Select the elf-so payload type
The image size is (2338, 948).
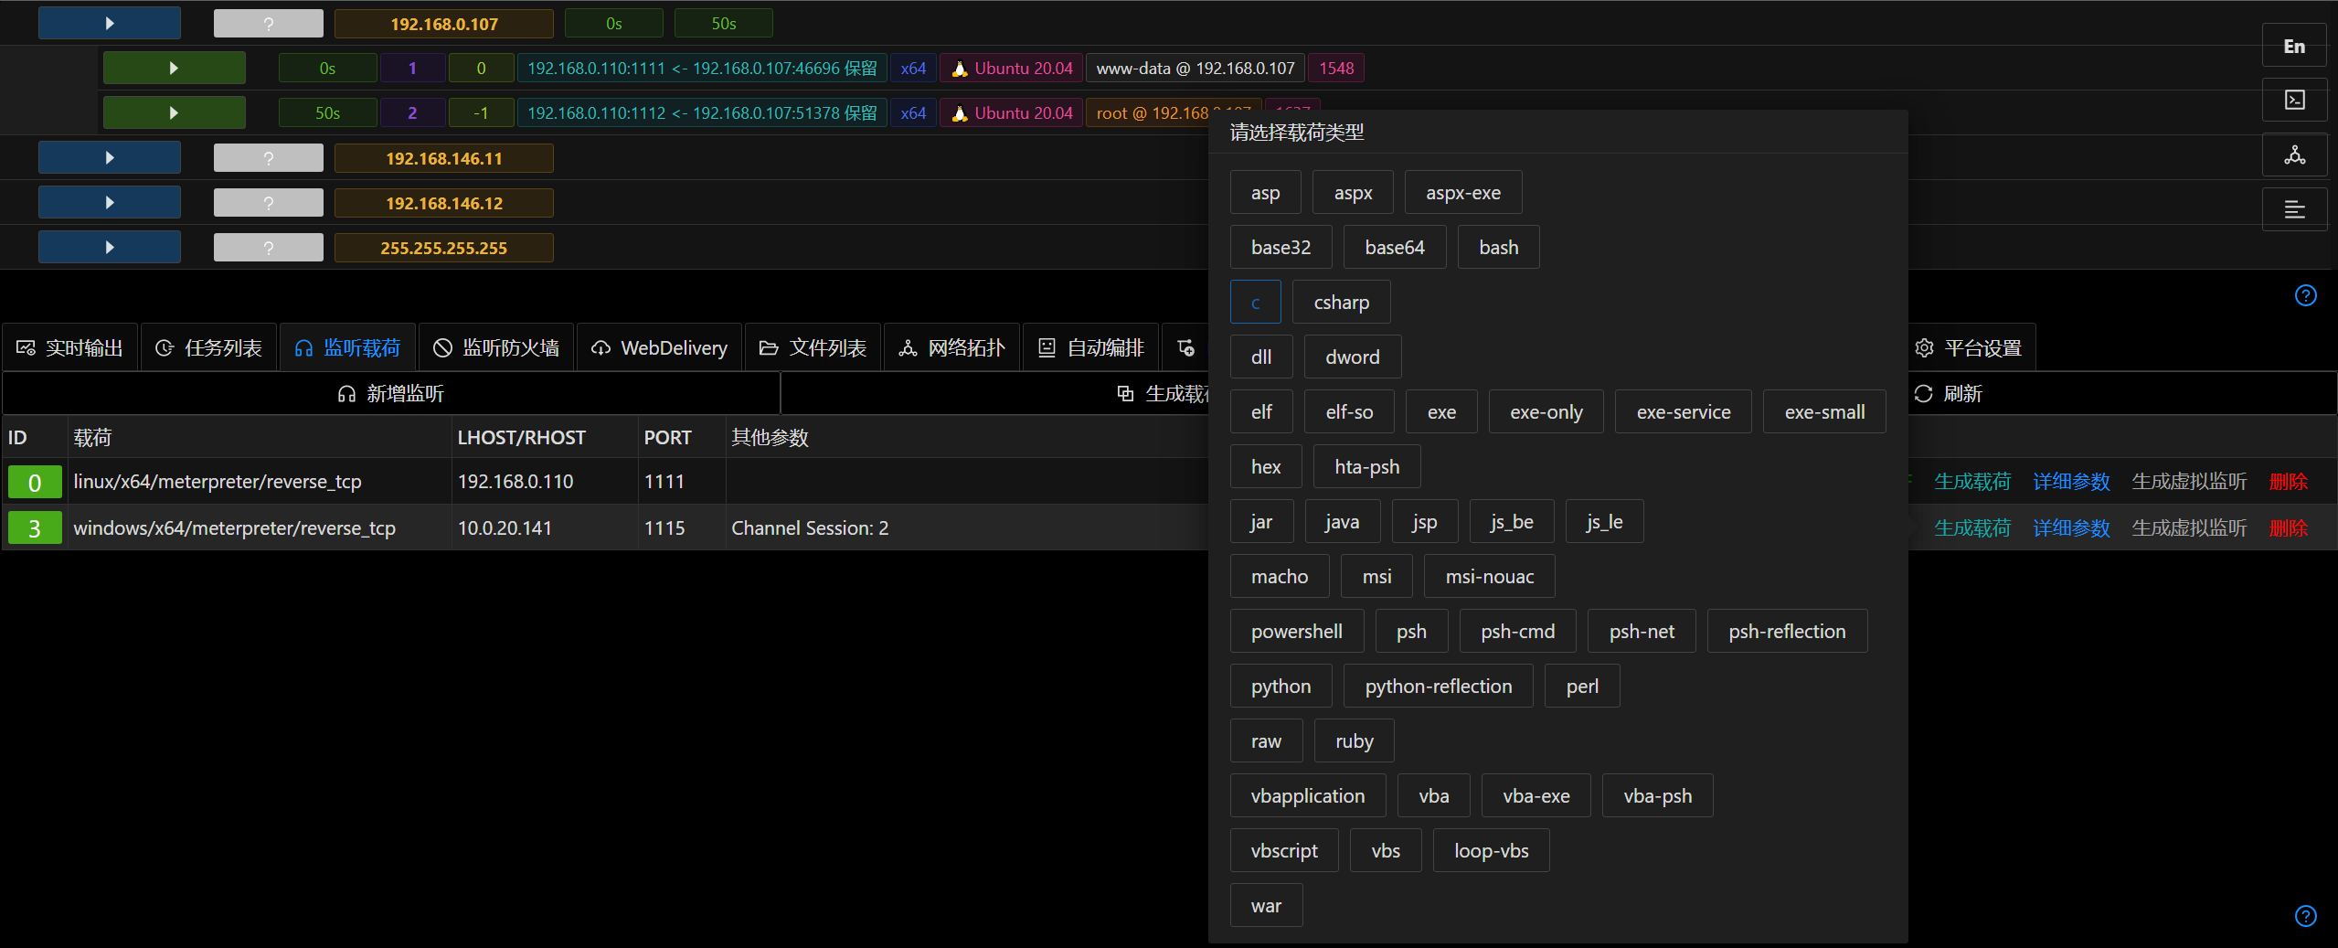pyautogui.click(x=1349, y=411)
